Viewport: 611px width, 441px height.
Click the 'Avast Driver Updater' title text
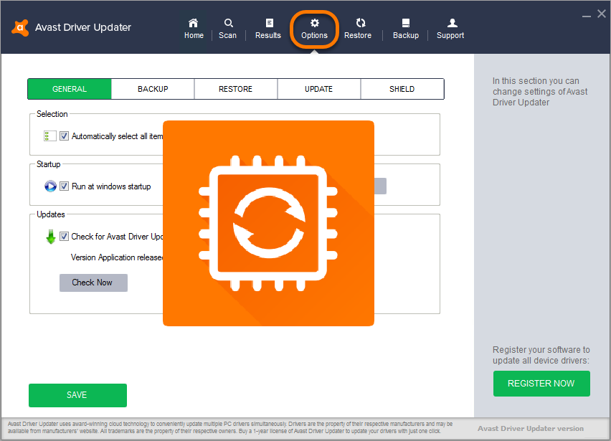[x=83, y=27]
